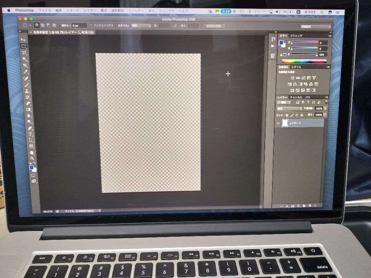Open the layer blend mode dropdown
This screenshot has width=371, height=278.
coord(289,108)
